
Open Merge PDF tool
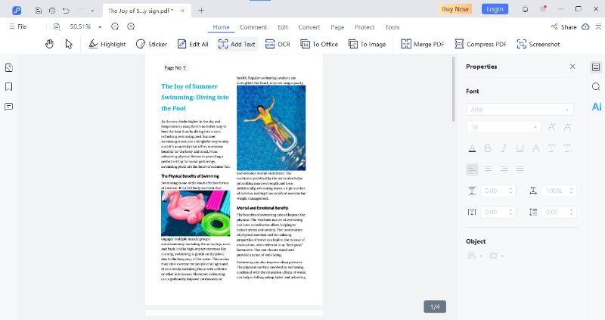tap(423, 44)
